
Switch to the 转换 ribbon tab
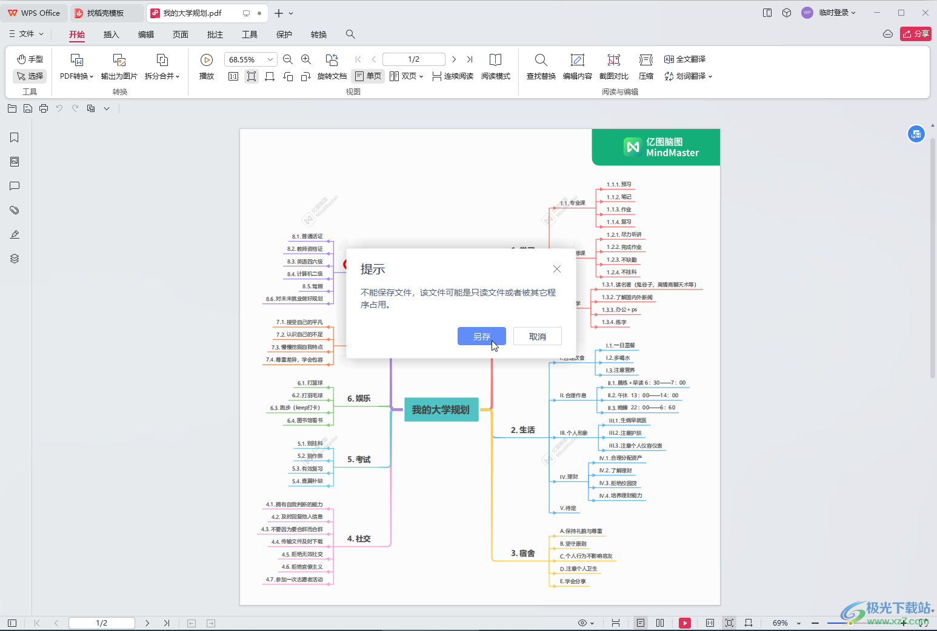tap(319, 35)
